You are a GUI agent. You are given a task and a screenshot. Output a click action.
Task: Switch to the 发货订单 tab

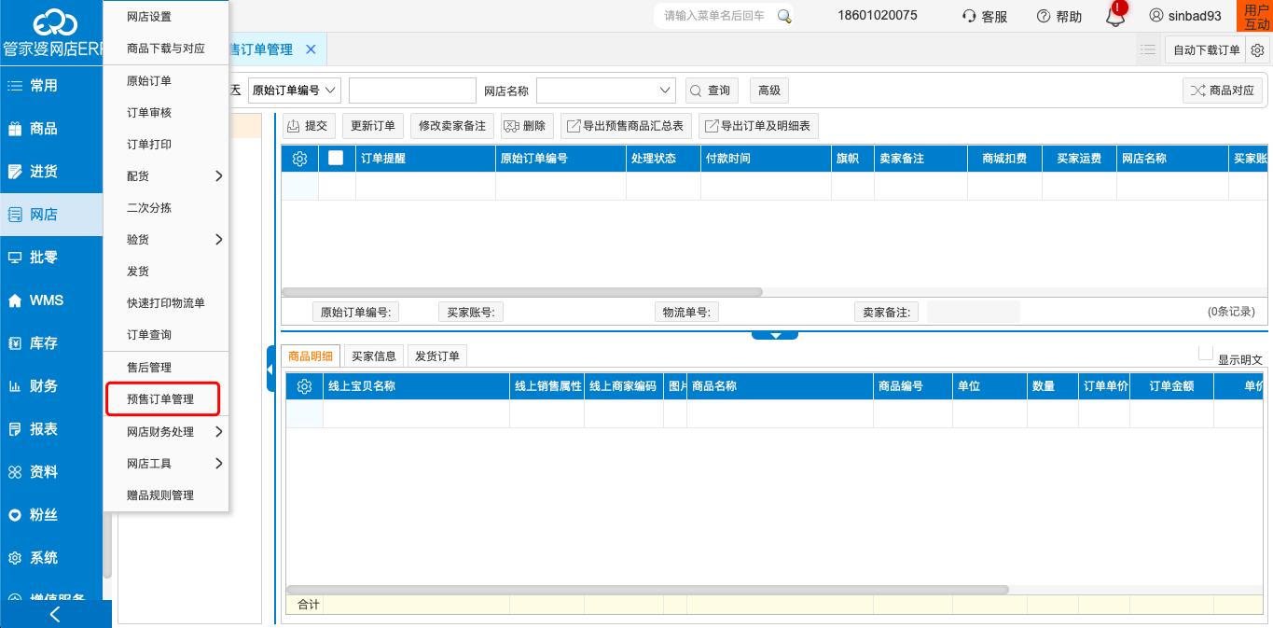[x=437, y=356]
